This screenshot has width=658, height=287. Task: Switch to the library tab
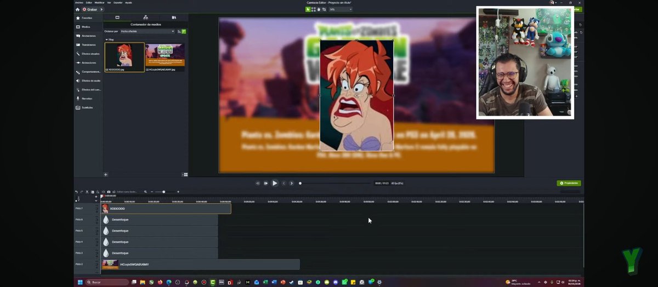coord(174,18)
